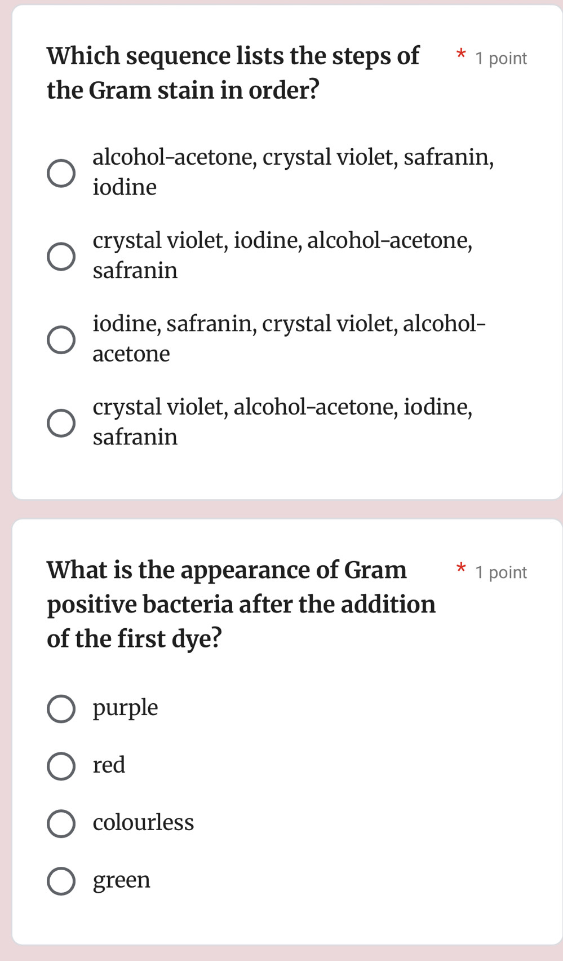Image resolution: width=563 pixels, height=961 pixels.
Task: Select the 'red' answer option
Action: [x=61, y=767]
